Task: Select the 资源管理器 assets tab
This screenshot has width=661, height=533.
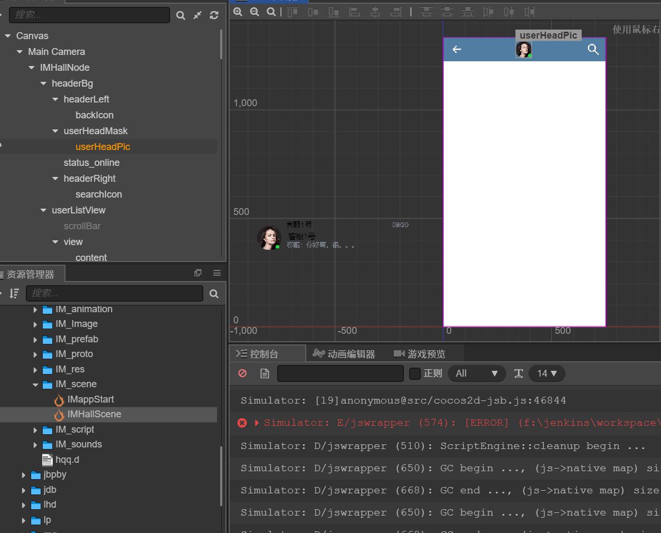Action: coord(30,274)
